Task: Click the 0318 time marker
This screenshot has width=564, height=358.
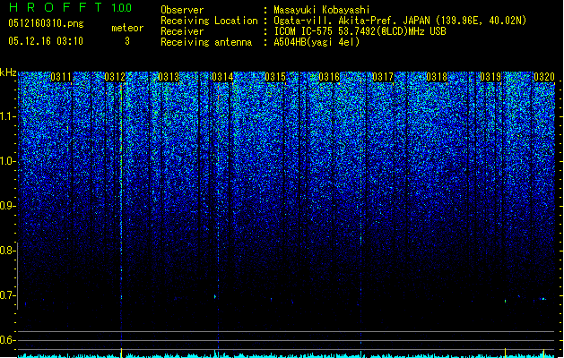Action: pos(437,77)
